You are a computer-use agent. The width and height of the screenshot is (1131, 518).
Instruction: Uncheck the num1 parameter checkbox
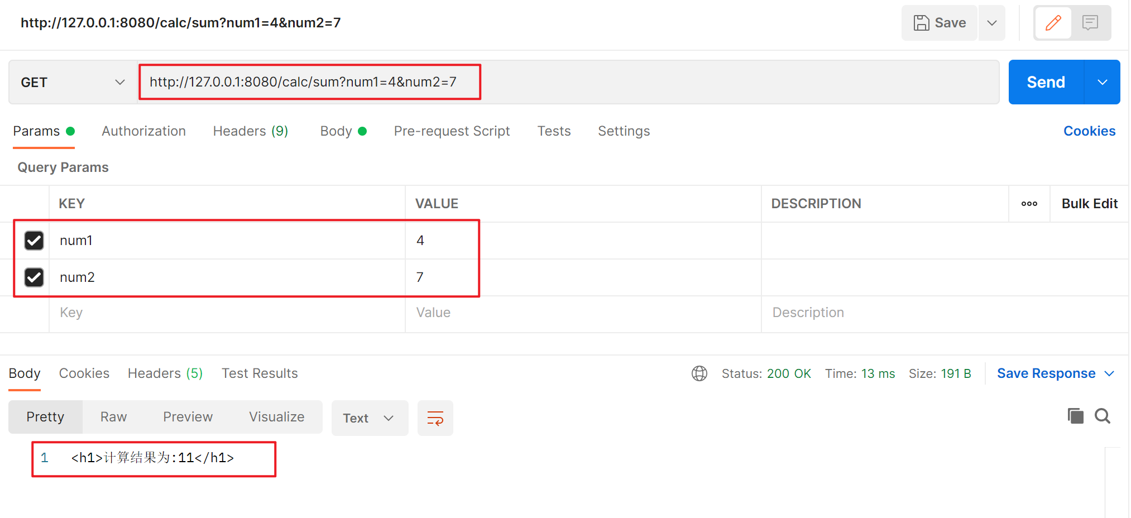pyautogui.click(x=34, y=241)
